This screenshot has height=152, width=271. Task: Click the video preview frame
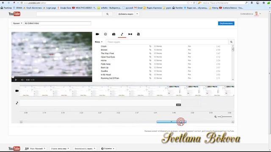click(52, 54)
